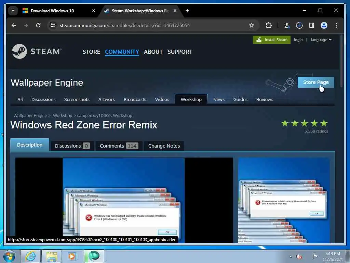This screenshot has width=350, height=263.
Task: View site information icon in address bar
Action: click(53, 25)
